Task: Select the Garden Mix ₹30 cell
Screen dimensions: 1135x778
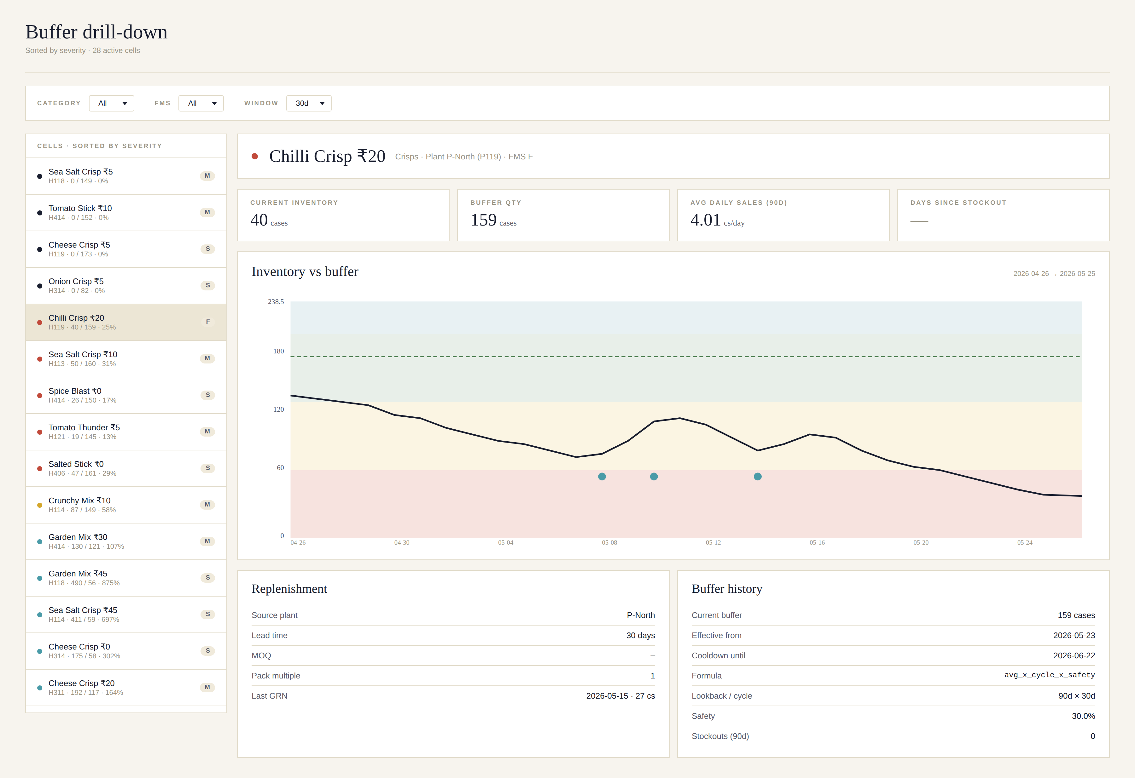Action: click(x=126, y=542)
